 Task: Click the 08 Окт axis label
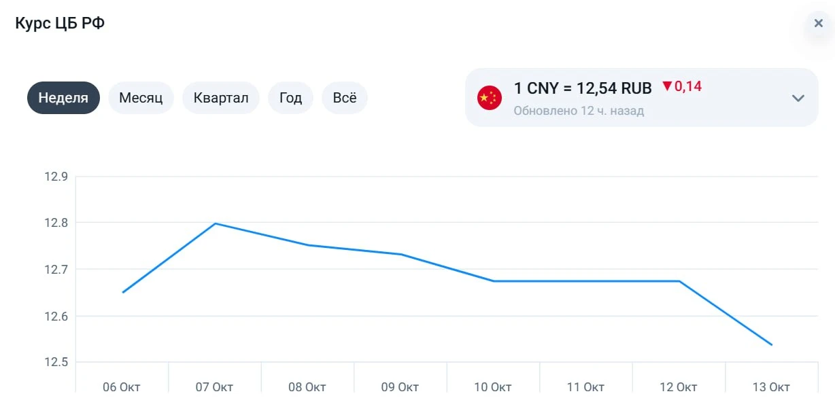point(307,387)
